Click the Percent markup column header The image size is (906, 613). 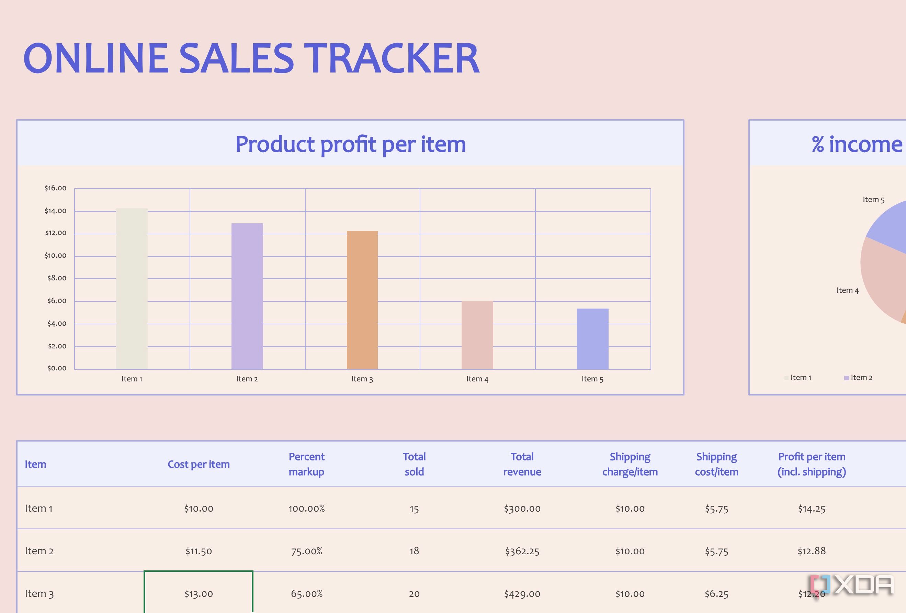pos(306,464)
